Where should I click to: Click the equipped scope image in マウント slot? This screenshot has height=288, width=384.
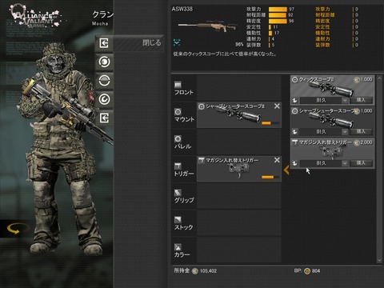click(x=239, y=115)
